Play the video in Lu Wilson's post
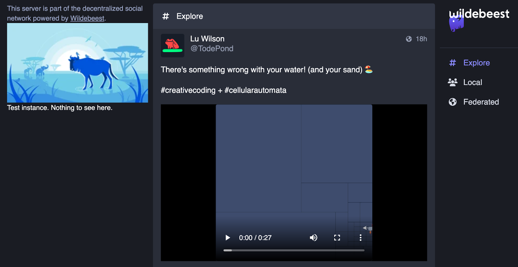518x267 pixels. [228, 238]
